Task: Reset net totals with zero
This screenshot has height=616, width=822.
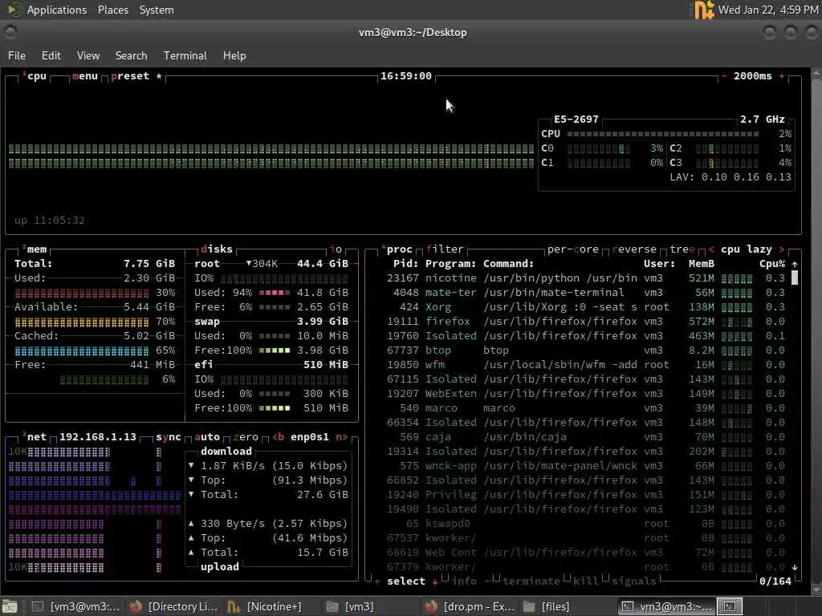Action: 246,437
